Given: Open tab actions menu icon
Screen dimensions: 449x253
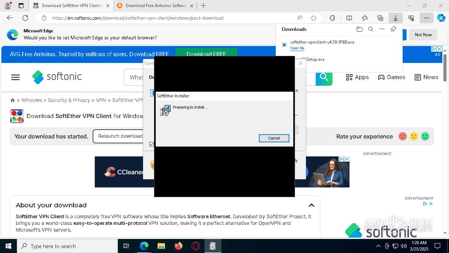Looking at the screenshot, I should pos(21,6).
